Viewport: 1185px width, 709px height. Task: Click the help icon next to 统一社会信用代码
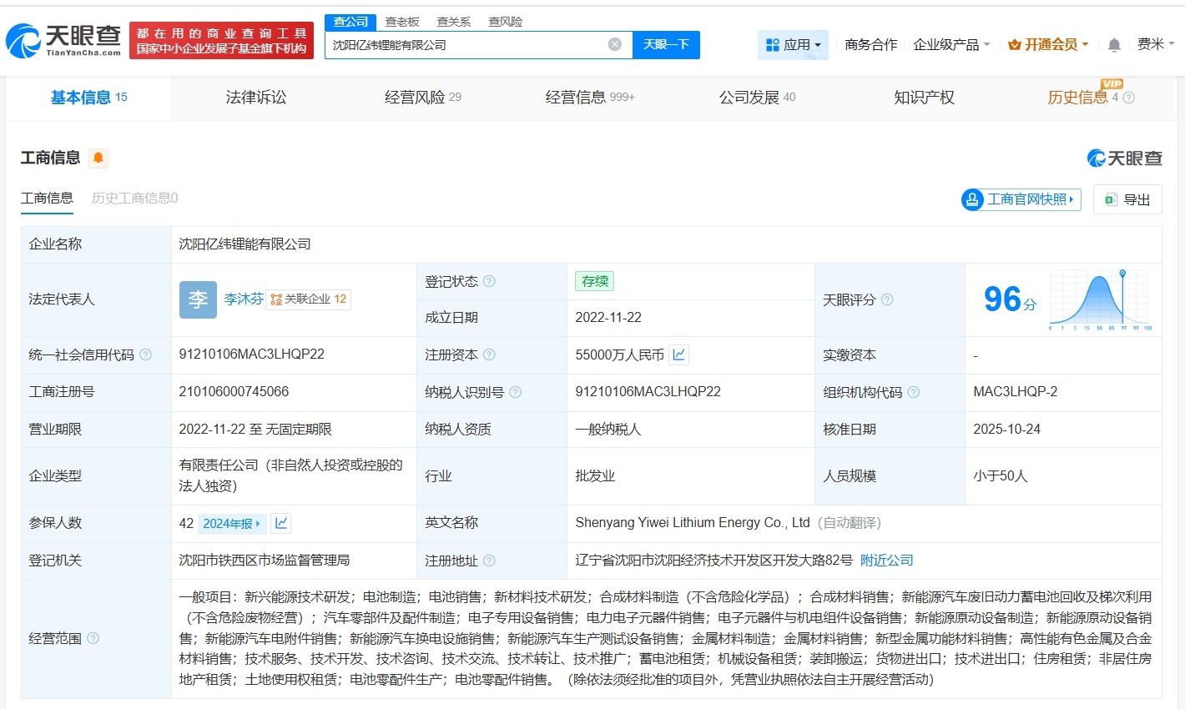click(144, 354)
